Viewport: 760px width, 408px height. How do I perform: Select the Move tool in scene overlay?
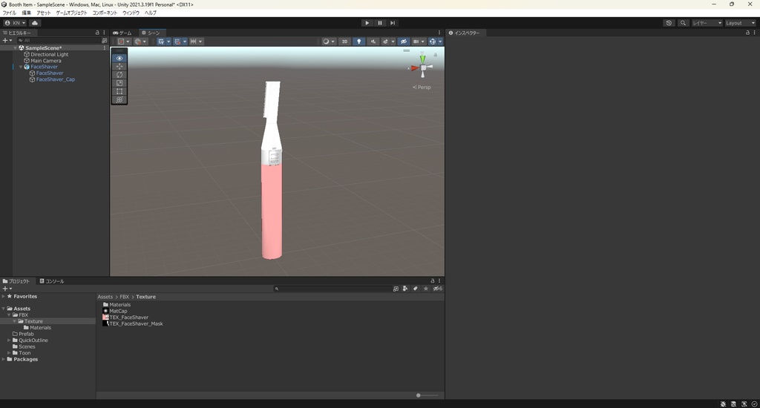[119, 66]
